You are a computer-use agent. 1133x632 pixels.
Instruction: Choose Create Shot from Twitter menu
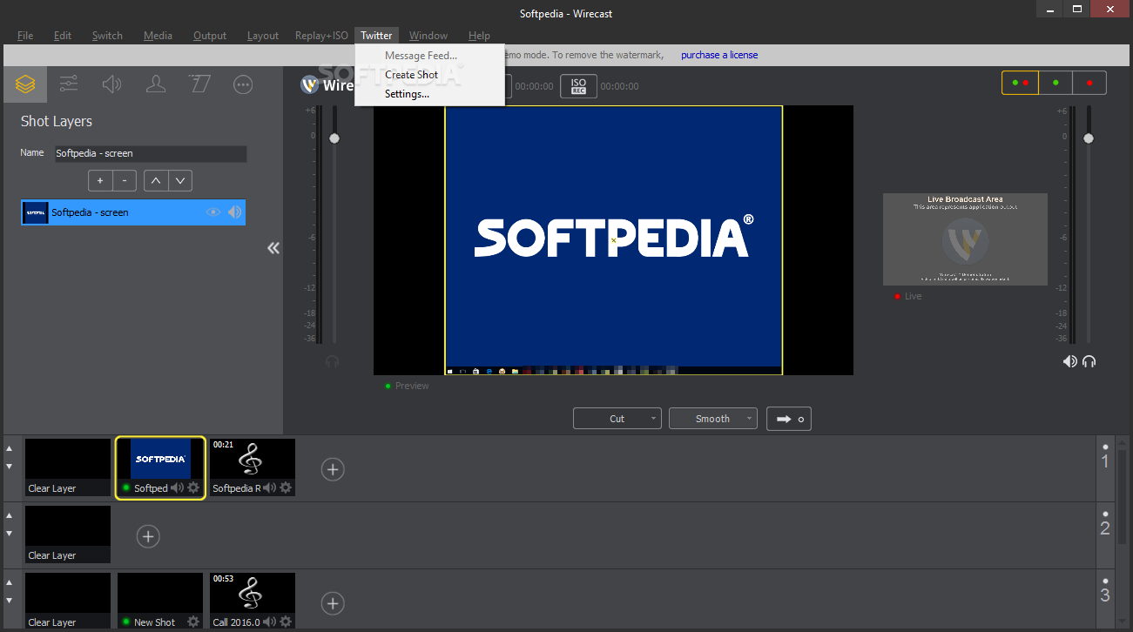coord(412,75)
